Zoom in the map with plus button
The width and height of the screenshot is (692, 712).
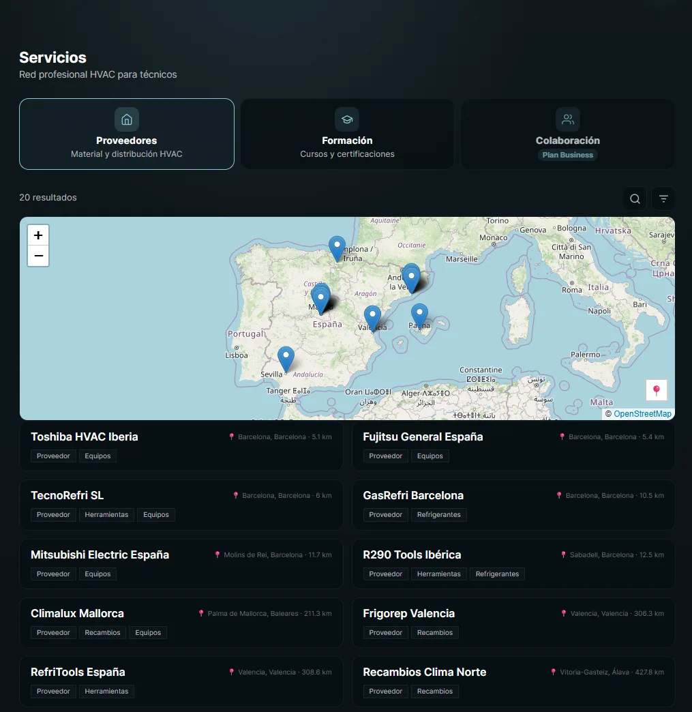point(38,235)
